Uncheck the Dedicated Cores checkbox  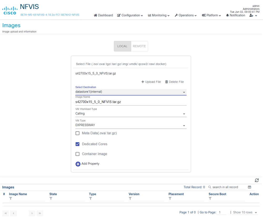[x=77, y=144]
